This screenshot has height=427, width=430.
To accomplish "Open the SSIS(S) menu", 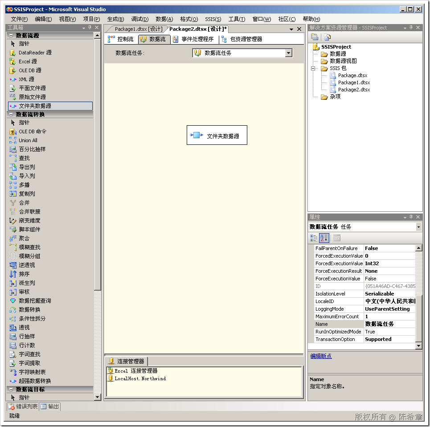I will [x=213, y=19].
